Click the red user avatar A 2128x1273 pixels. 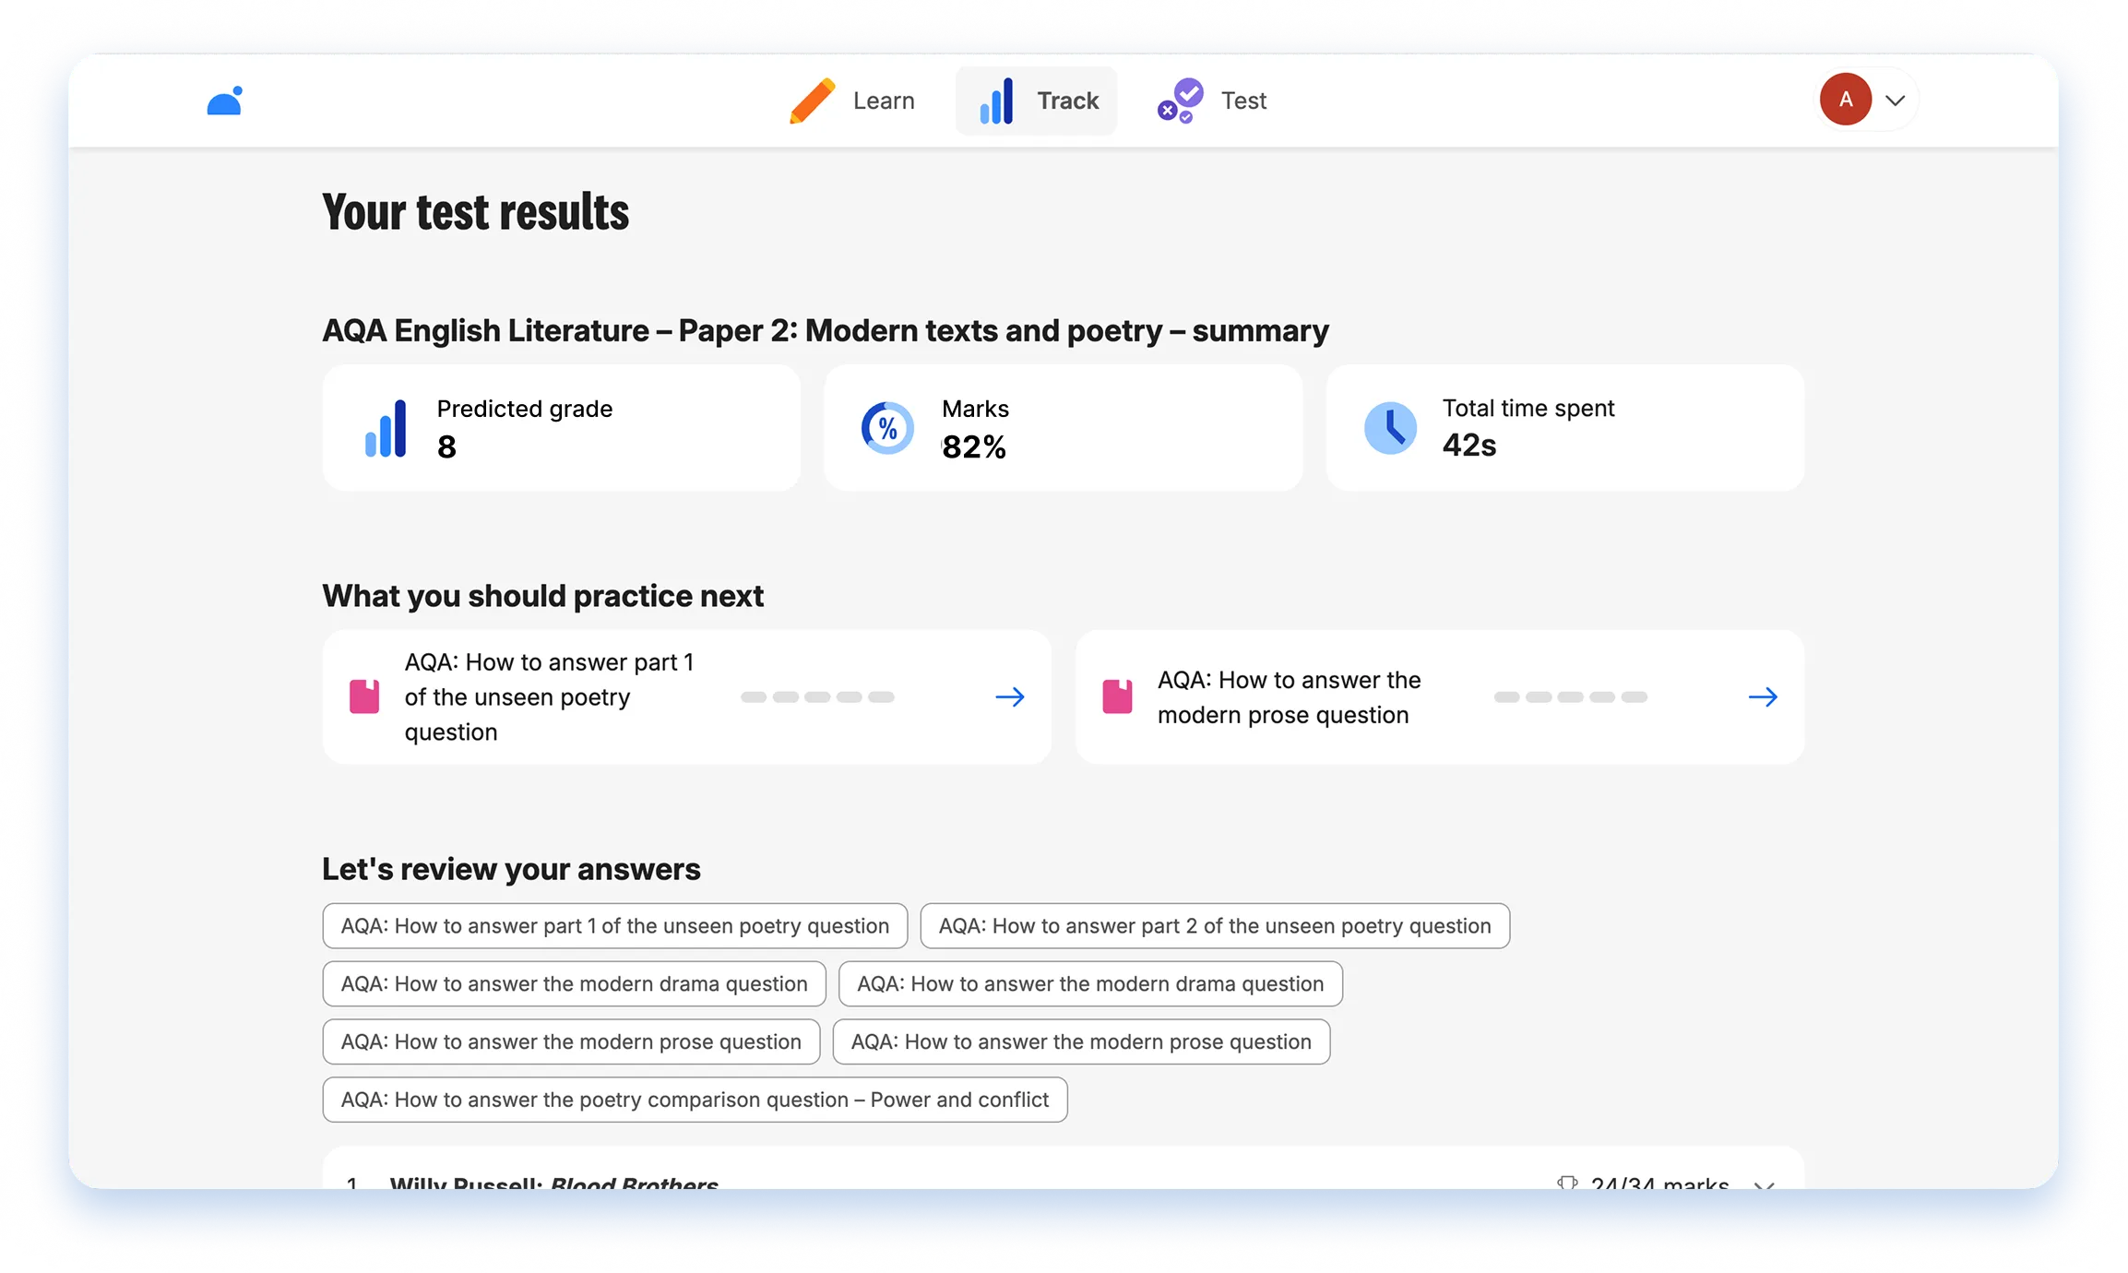(x=1846, y=100)
